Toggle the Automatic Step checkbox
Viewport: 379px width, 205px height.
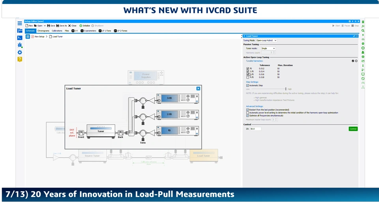[248, 86]
